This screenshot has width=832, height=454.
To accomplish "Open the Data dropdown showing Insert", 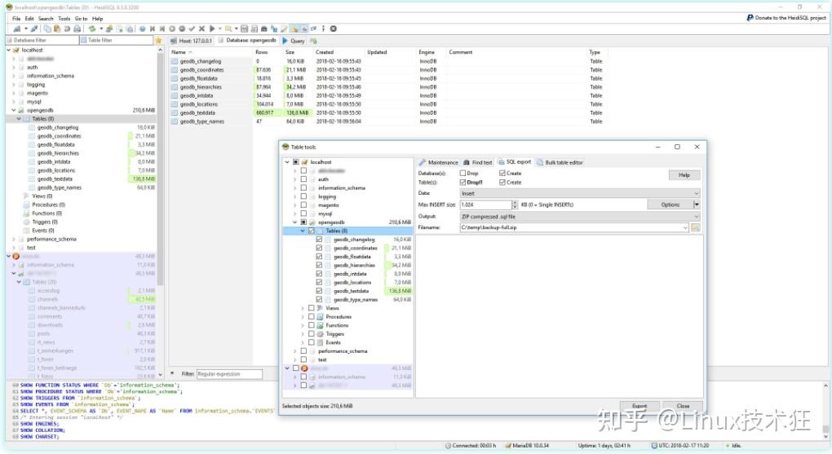I will click(580, 194).
